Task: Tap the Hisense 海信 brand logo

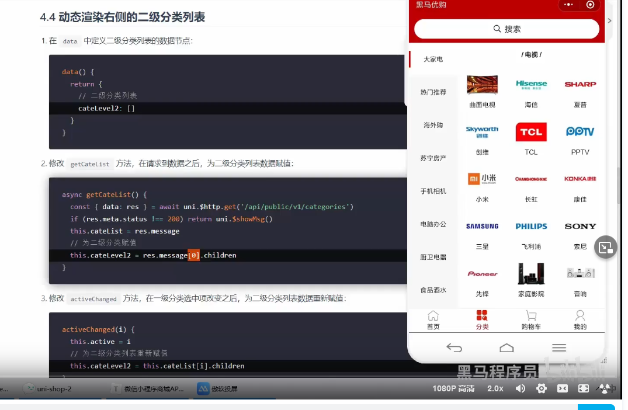Action: (531, 85)
